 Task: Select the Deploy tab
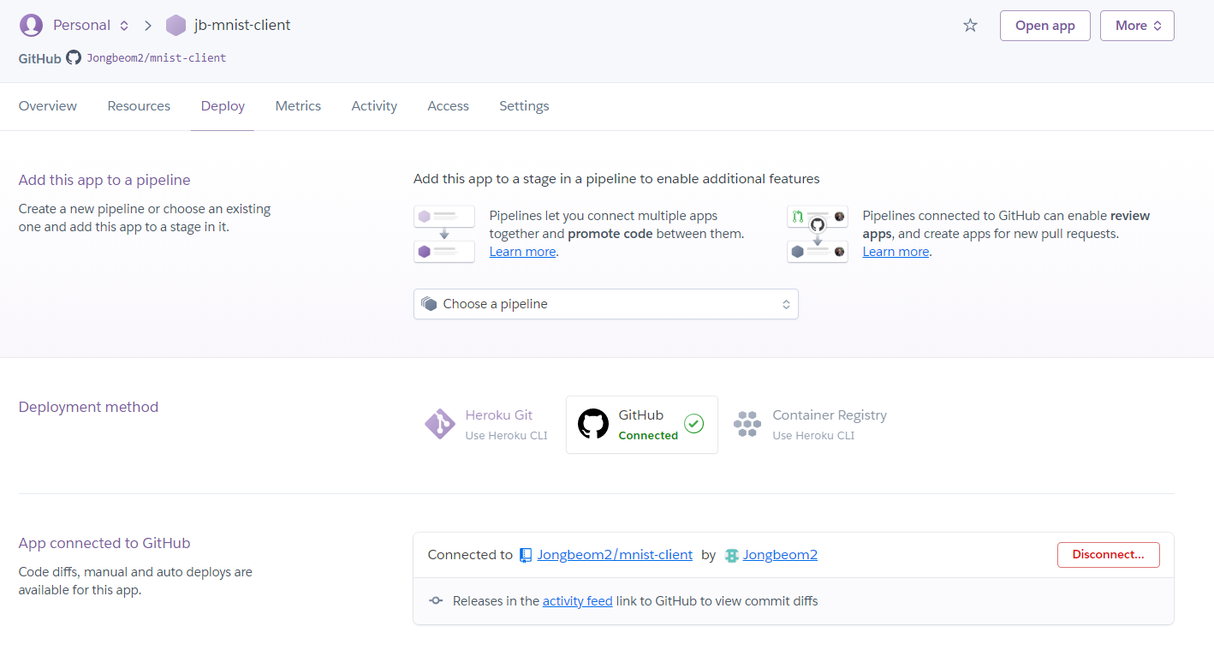click(223, 106)
